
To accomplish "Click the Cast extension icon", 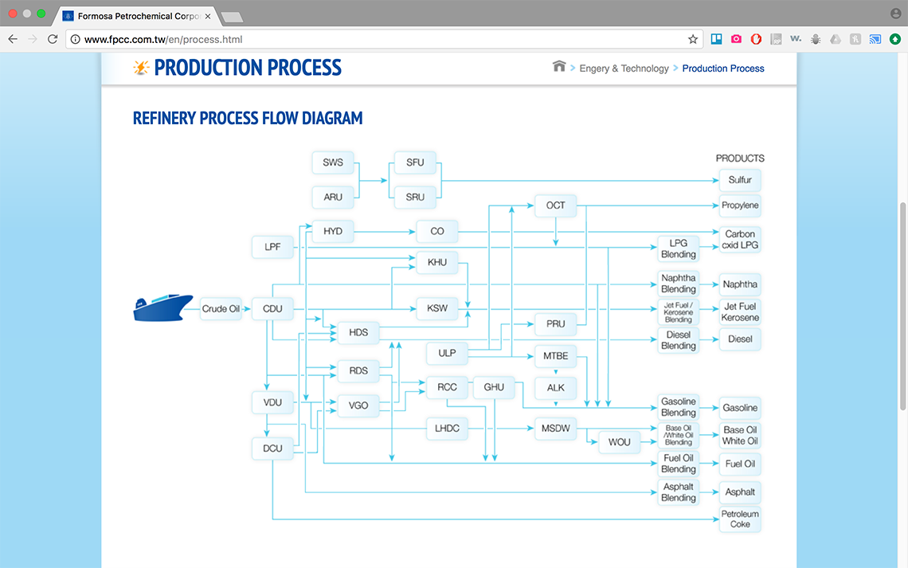I will click(875, 39).
